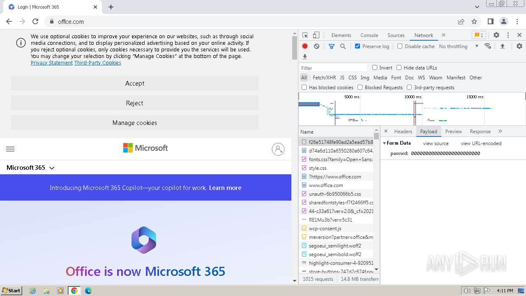
Task: Uncheck Preserve log
Action: (x=358, y=46)
